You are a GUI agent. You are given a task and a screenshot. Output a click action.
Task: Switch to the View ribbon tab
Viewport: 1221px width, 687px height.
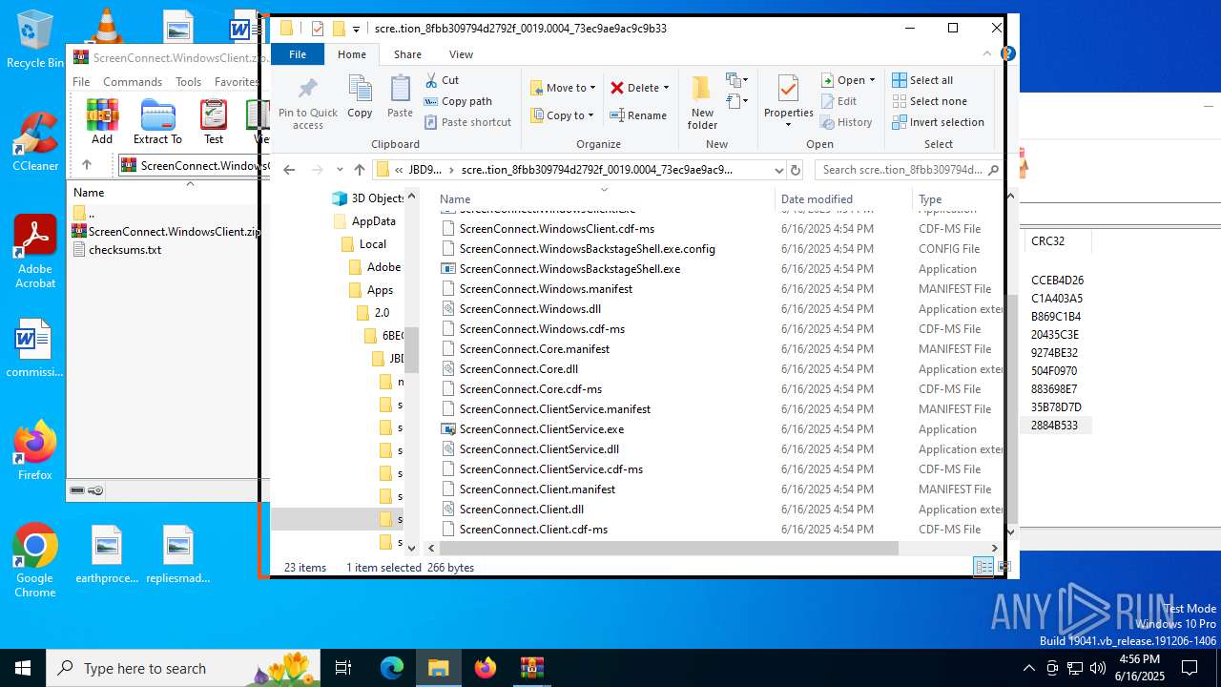461,54
